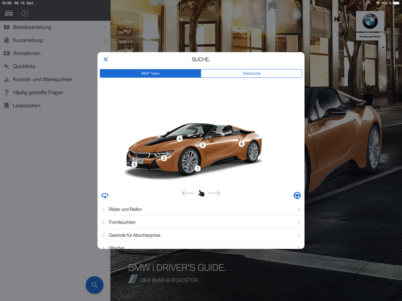Tap the car icon in the sidebar header
Screen dimensions: 402x301
(x=9, y=13)
